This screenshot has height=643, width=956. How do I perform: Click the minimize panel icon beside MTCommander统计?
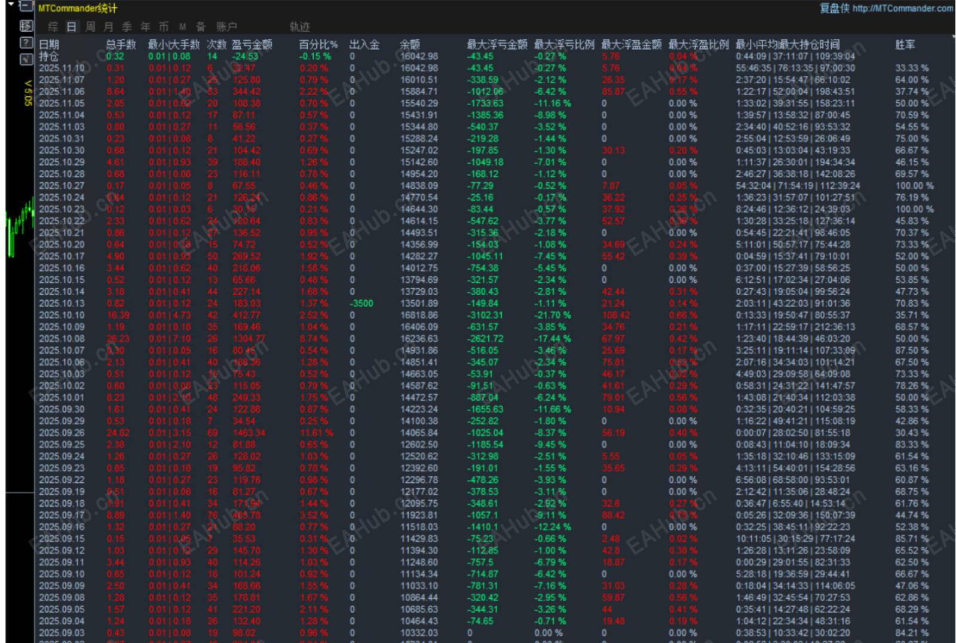pyautogui.click(x=26, y=7)
